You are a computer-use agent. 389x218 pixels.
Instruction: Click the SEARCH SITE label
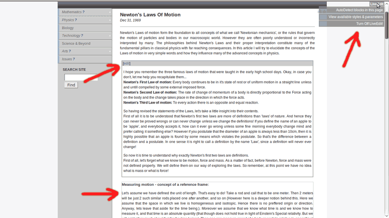click(x=74, y=70)
